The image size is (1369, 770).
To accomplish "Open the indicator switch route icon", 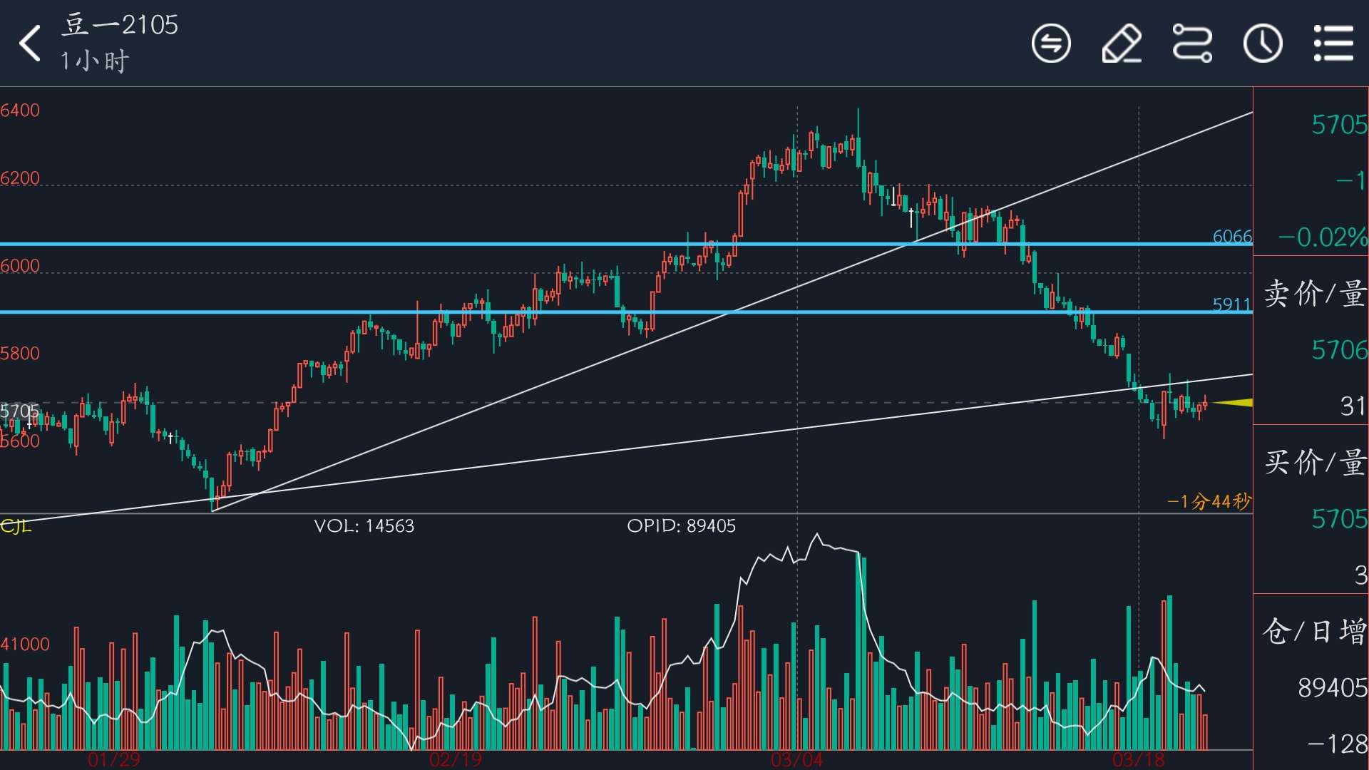I will click(x=1191, y=43).
